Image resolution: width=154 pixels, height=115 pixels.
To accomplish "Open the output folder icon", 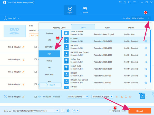I will tap(63, 111).
